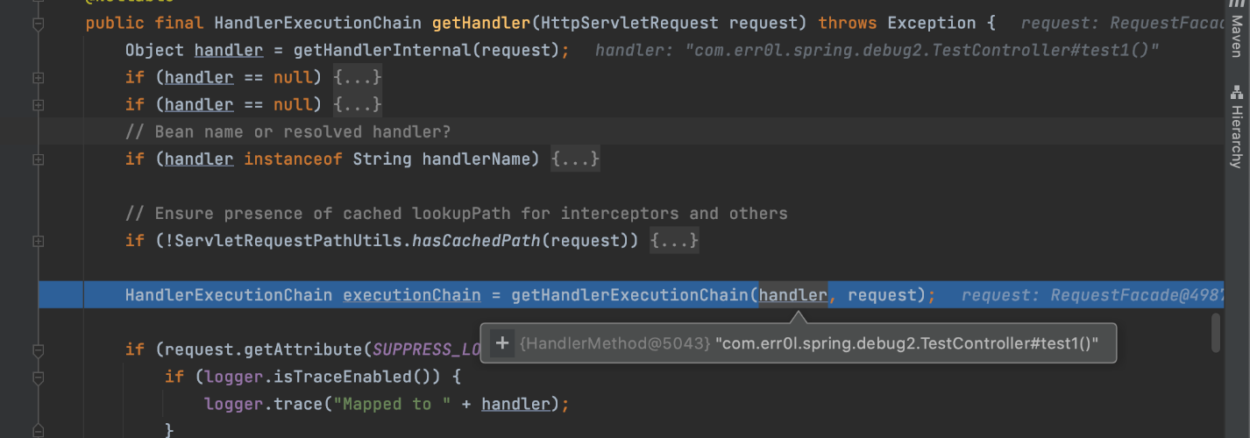The width and height of the screenshot is (1250, 438).
Task: Open the Hierarchy tool window icon
Action: click(x=1237, y=92)
